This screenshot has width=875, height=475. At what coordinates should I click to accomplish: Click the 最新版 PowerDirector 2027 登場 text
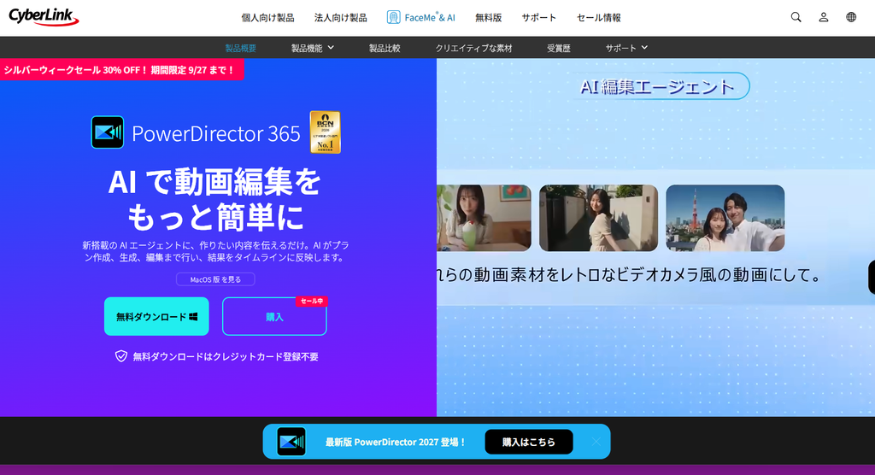396,442
